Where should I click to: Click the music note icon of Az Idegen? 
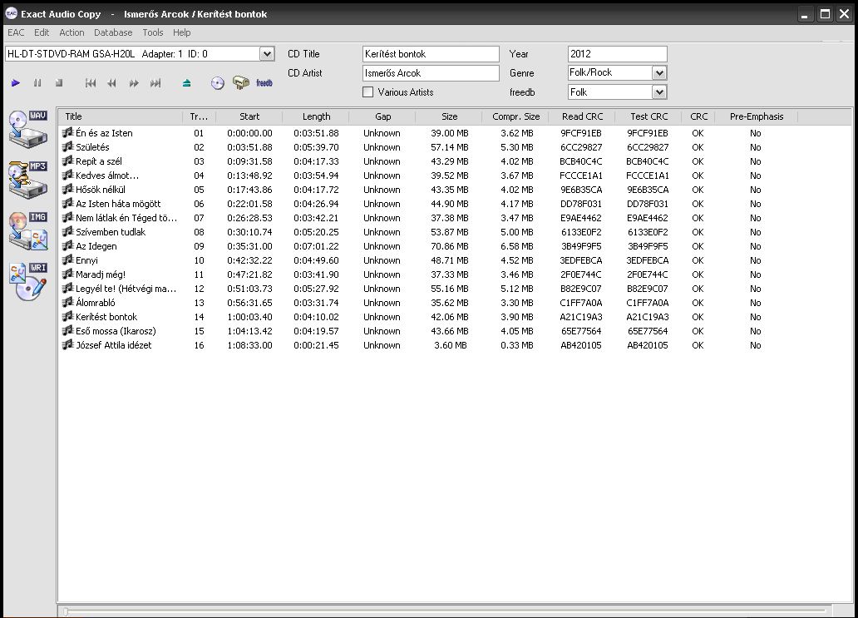point(68,245)
